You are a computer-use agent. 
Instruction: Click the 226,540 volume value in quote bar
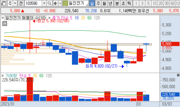point(71,11)
